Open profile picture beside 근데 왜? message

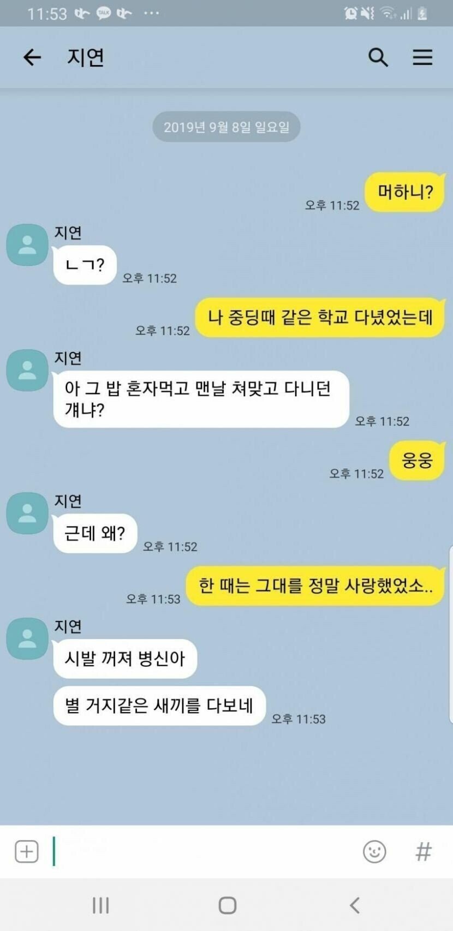tap(27, 513)
